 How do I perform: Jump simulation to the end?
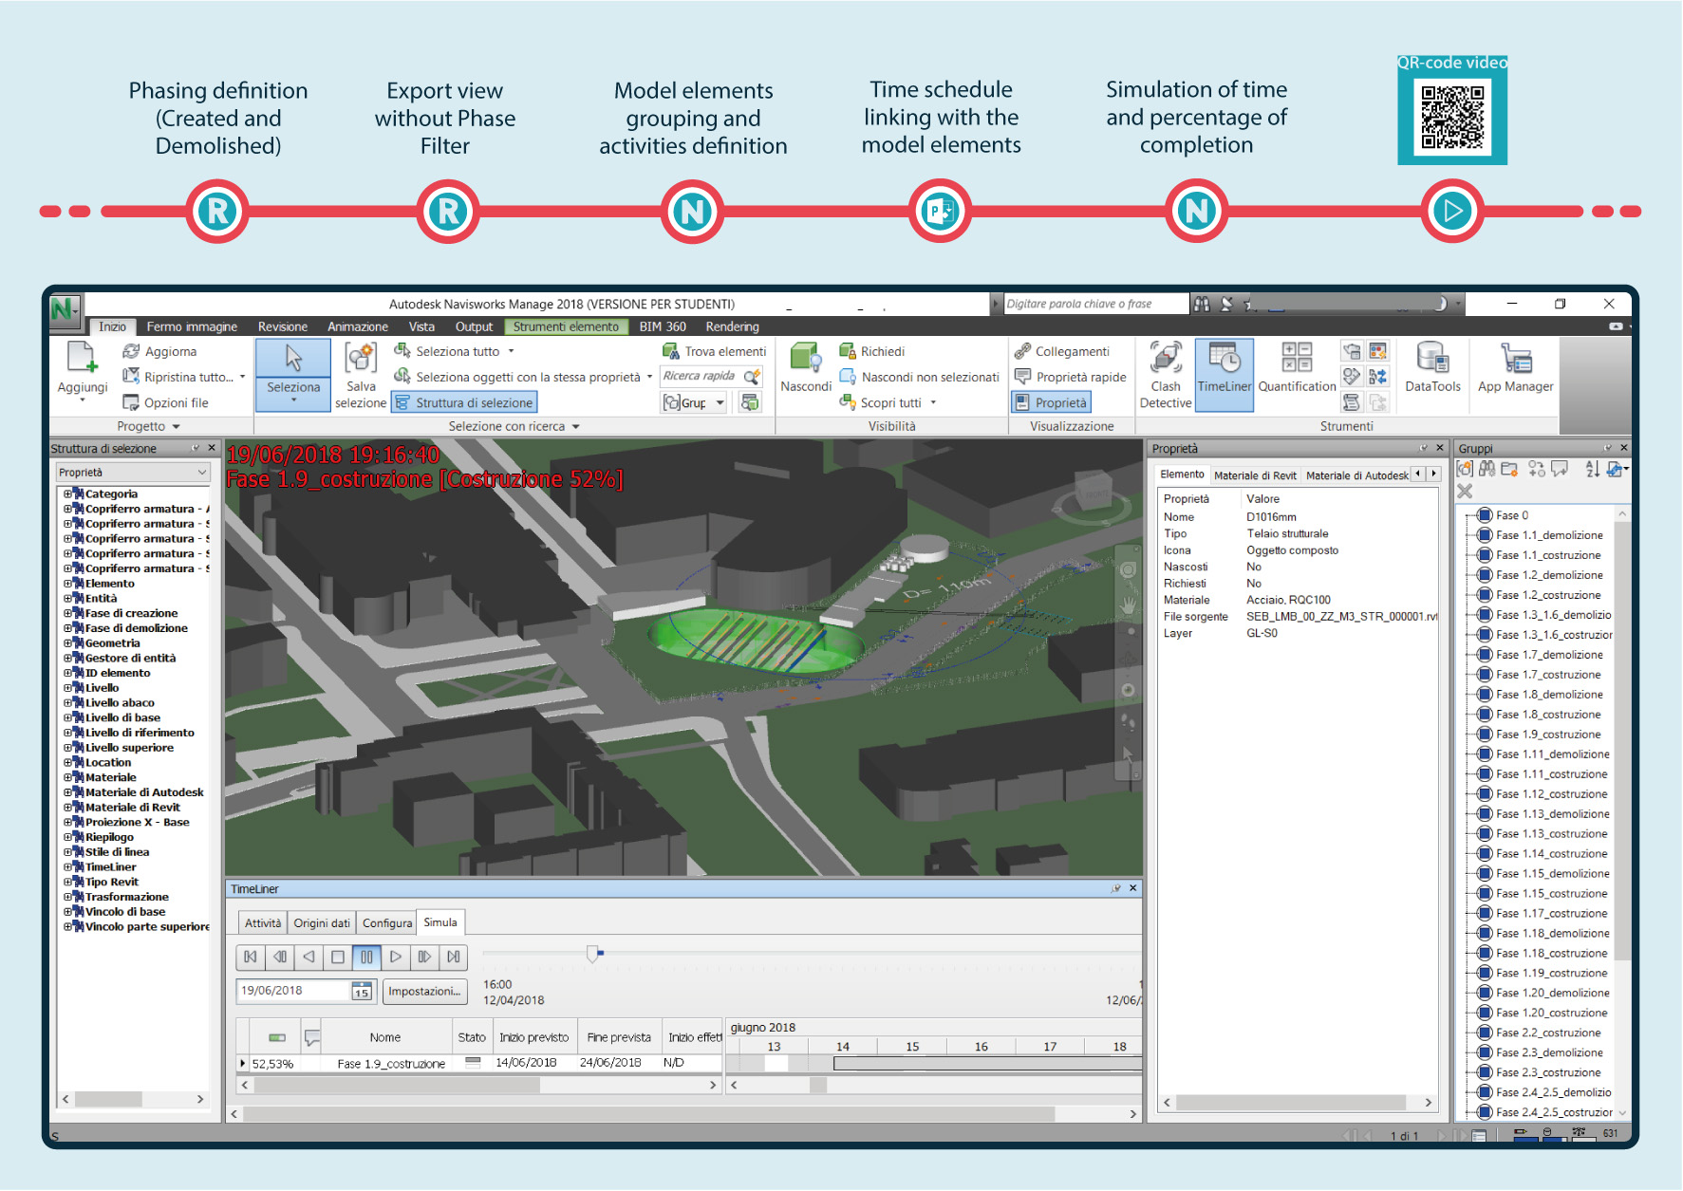coord(454,957)
